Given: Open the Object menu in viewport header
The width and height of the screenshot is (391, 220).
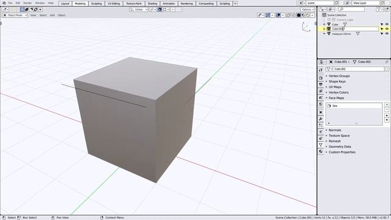Looking at the screenshot, I should tap(62, 15).
